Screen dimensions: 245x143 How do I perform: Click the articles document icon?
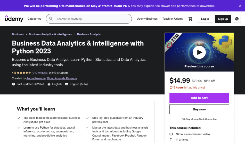coord(171,140)
